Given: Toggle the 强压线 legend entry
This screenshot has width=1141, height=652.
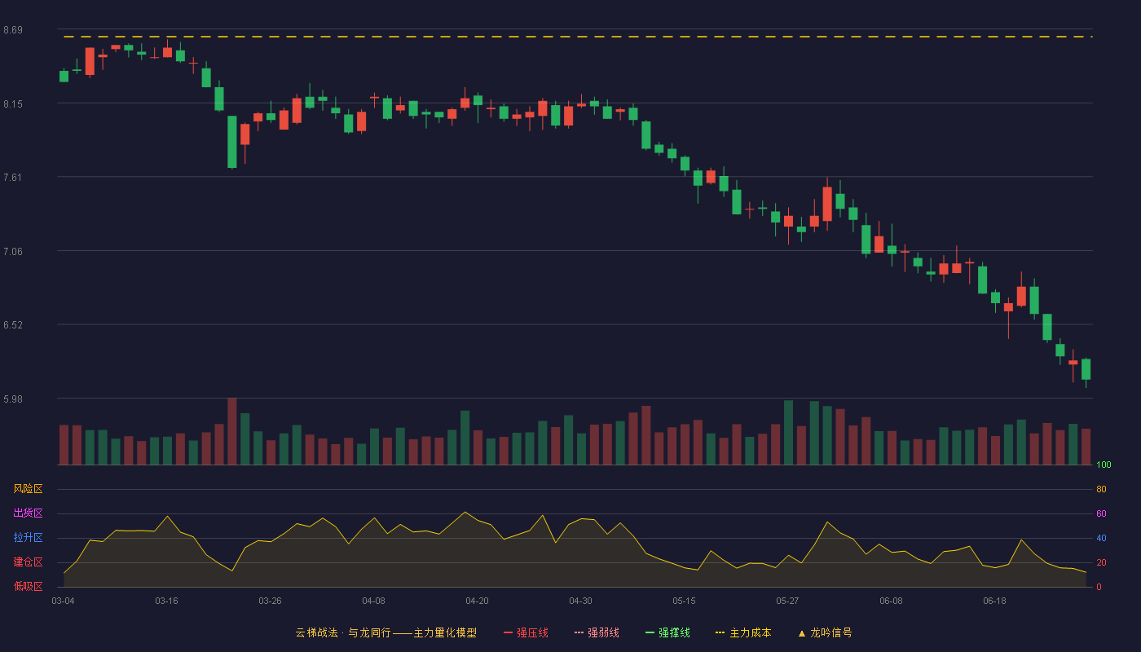Looking at the screenshot, I should click(x=526, y=632).
